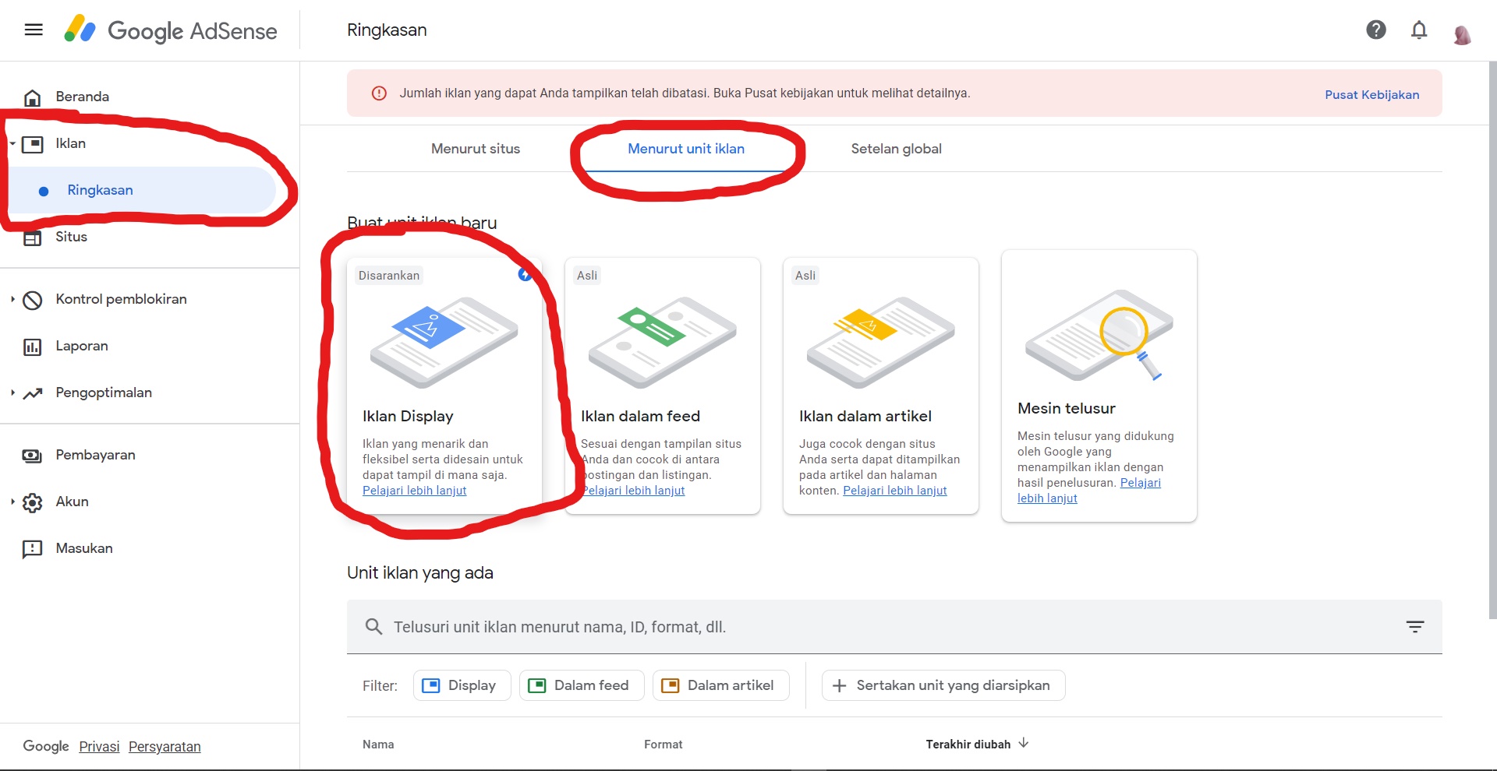This screenshot has width=1497, height=771.
Task: Click the Iklan dalam artikel card title
Action: [865, 416]
